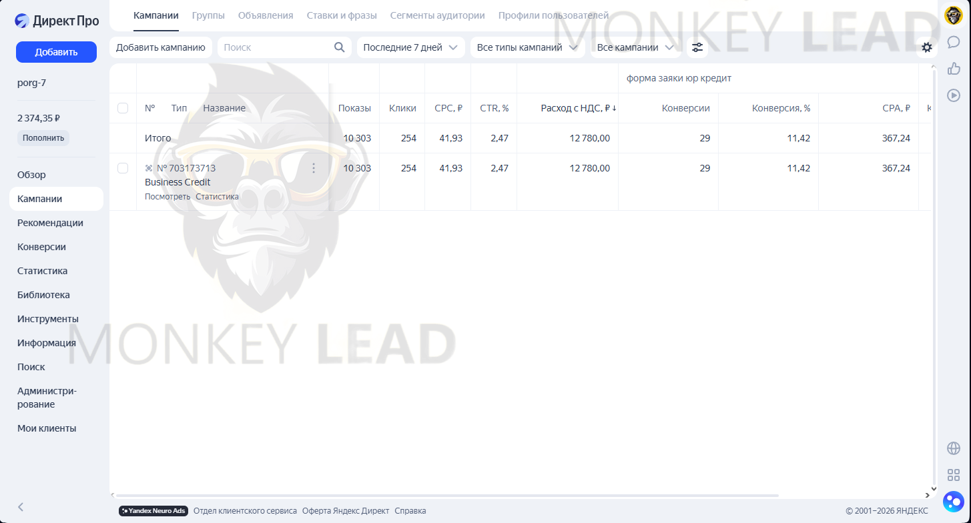Open three-dot menu for Business Credit campaign
The width and height of the screenshot is (971, 523).
314,168
